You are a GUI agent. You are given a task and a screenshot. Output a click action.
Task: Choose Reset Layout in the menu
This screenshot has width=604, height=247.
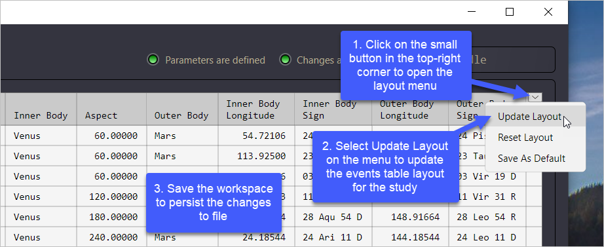(x=535, y=138)
